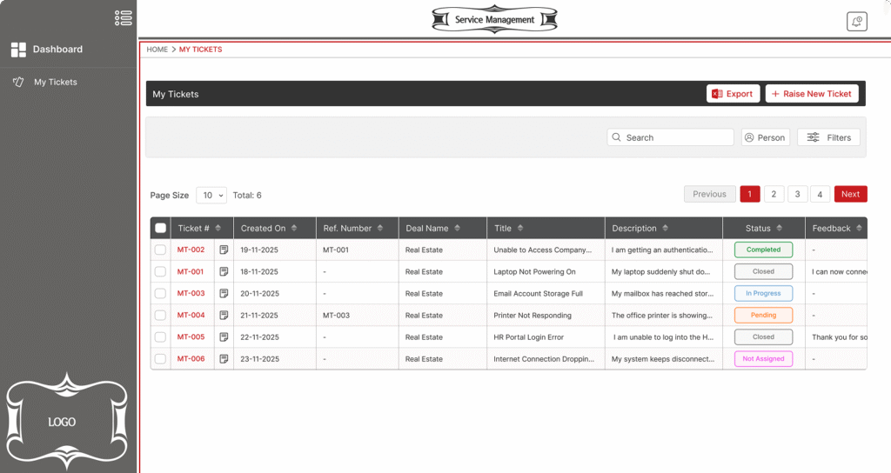
Task: Collapse sidebar using the menu list icon
Action: pyautogui.click(x=124, y=17)
